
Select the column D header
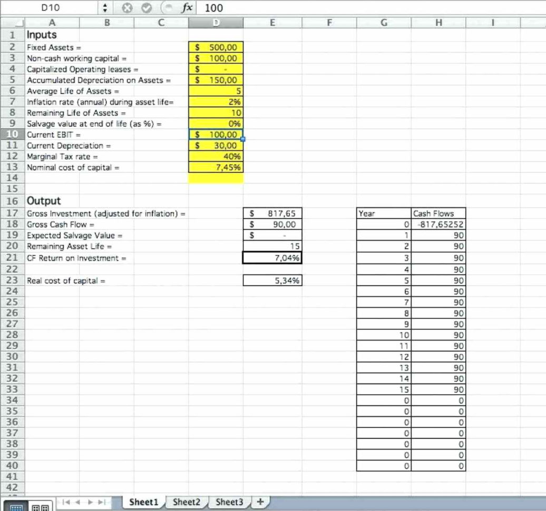[x=216, y=23]
